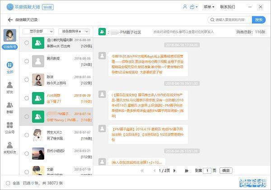Screen dimensions: 271x190
Task: Click the [122条] count for 陈洁
Action: [86, 83]
